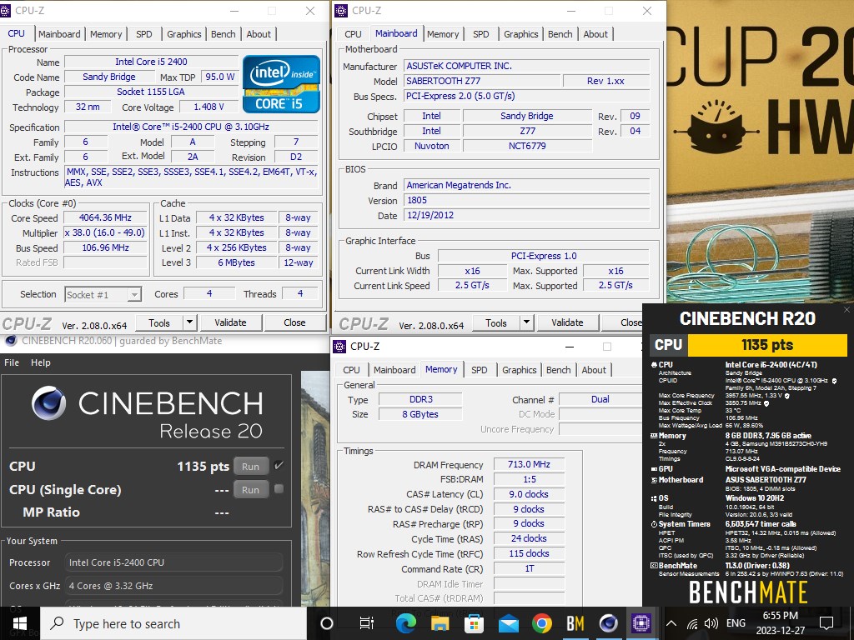Open notification center icon

coord(826,623)
